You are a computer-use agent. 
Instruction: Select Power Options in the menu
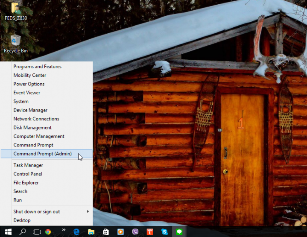pos(47,84)
